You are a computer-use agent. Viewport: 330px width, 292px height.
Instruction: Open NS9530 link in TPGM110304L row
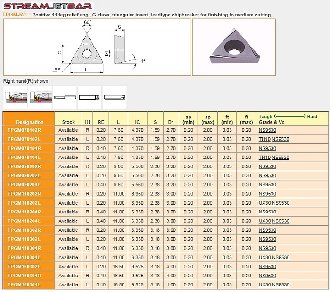pos(281,258)
